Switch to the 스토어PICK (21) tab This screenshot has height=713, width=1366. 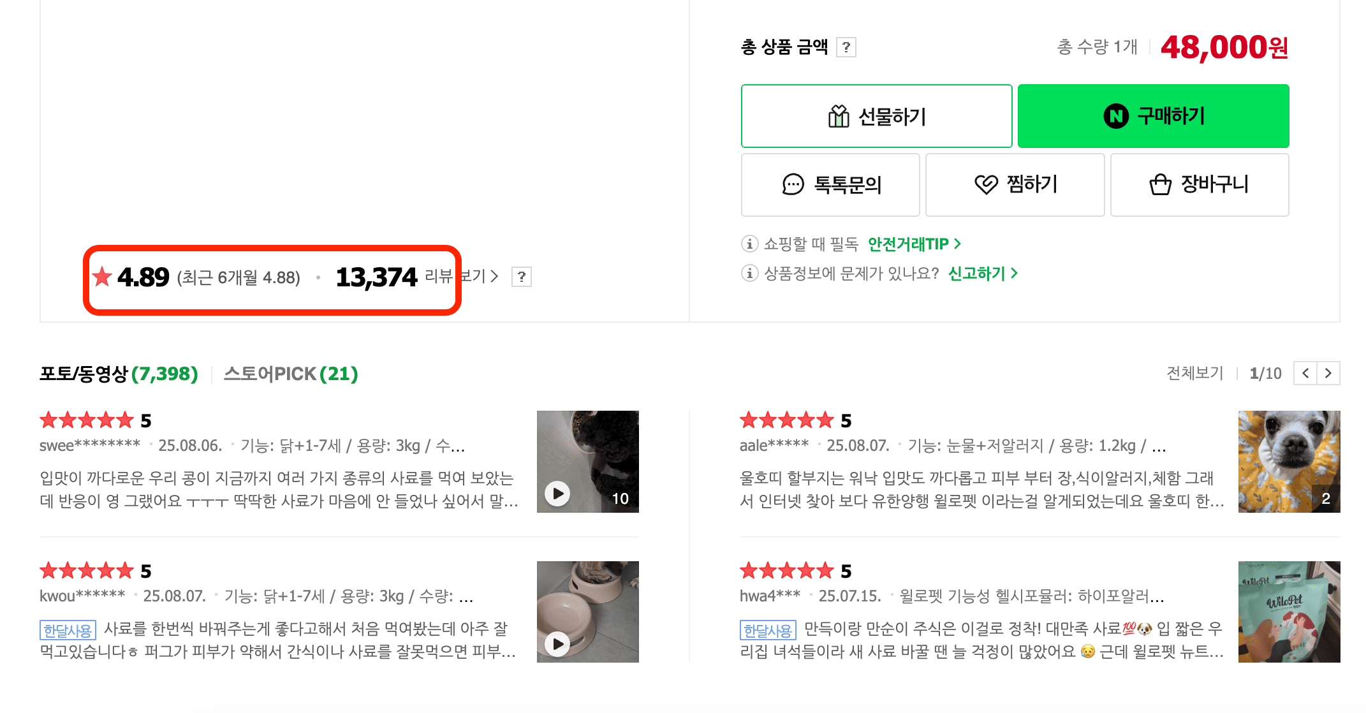(x=291, y=374)
